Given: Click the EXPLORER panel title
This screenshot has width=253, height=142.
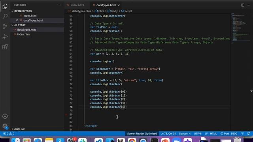Looking at the screenshot, I should (x=20, y=5).
